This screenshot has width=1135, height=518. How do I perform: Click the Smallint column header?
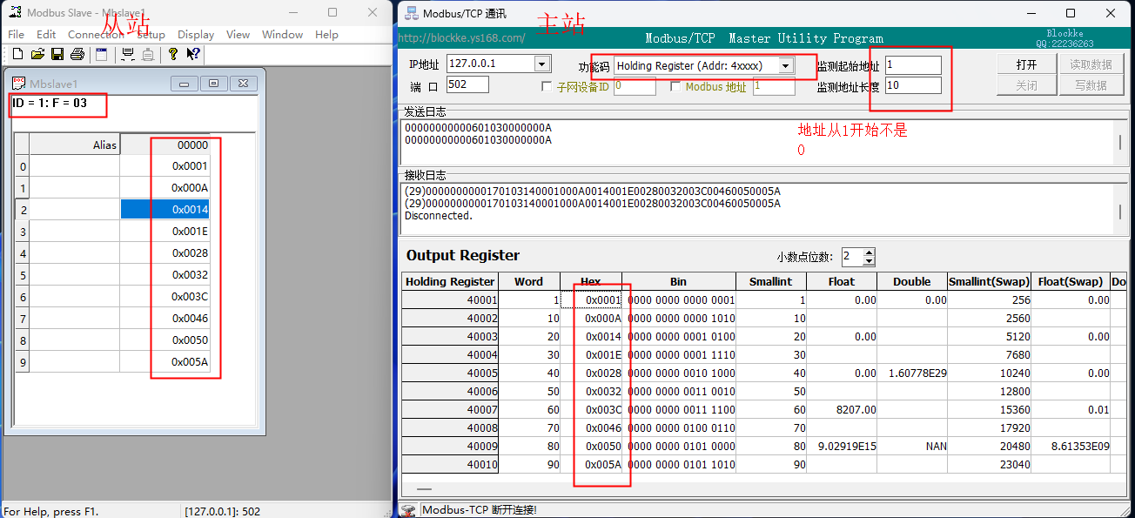coord(770,281)
